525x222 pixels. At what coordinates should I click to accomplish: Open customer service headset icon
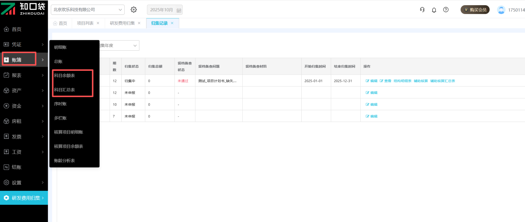pos(422,10)
